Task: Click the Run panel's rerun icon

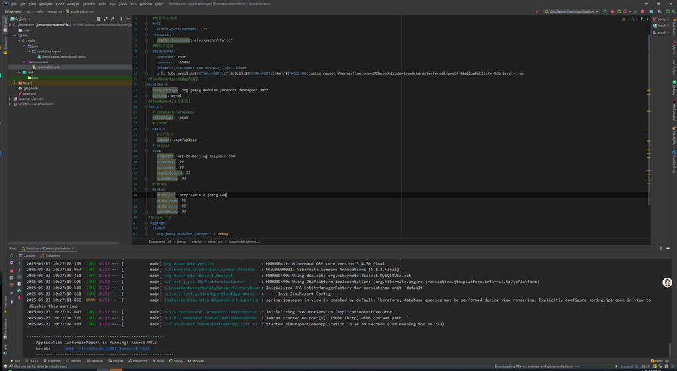Action: (x=11, y=255)
